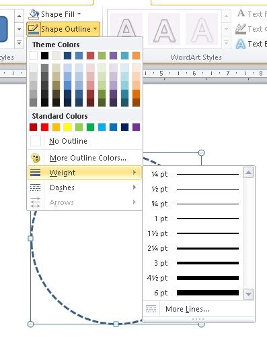Viewport: 267px width, 346px height.
Task: Choose the third WordArt style thumbnail
Action: pyautogui.click(x=202, y=29)
